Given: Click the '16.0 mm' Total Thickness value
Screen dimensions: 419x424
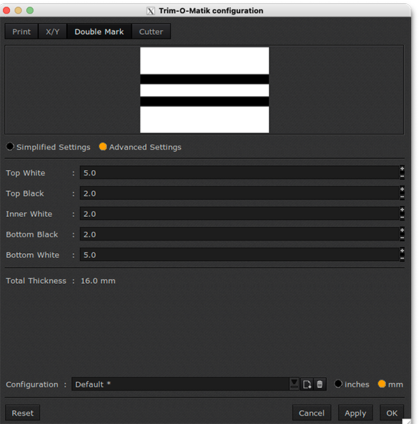Looking at the screenshot, I should point(98,280).
